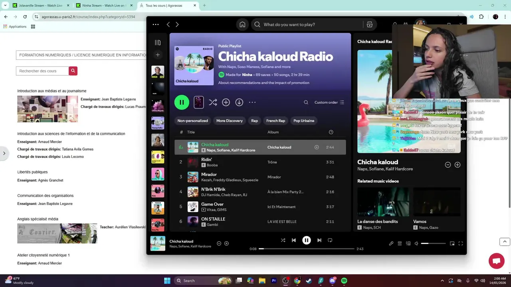Open Windows Start menu
The height and width of the screenshot is (287, 511).
click(x=167, y=281)
